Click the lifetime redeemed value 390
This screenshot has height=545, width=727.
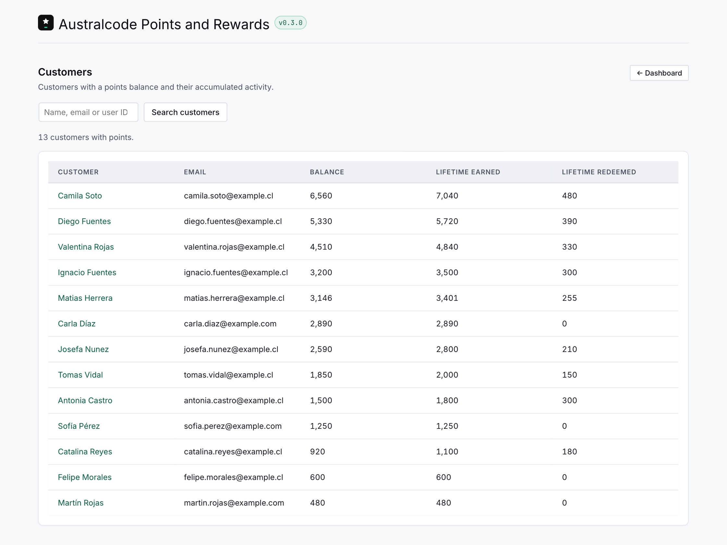click(570, 222)
